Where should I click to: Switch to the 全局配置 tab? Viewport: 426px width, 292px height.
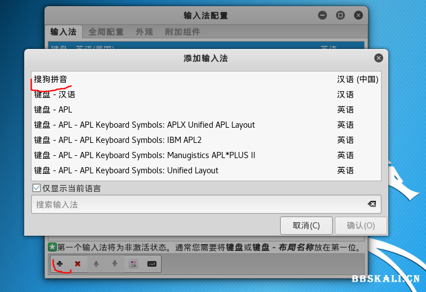106,32
